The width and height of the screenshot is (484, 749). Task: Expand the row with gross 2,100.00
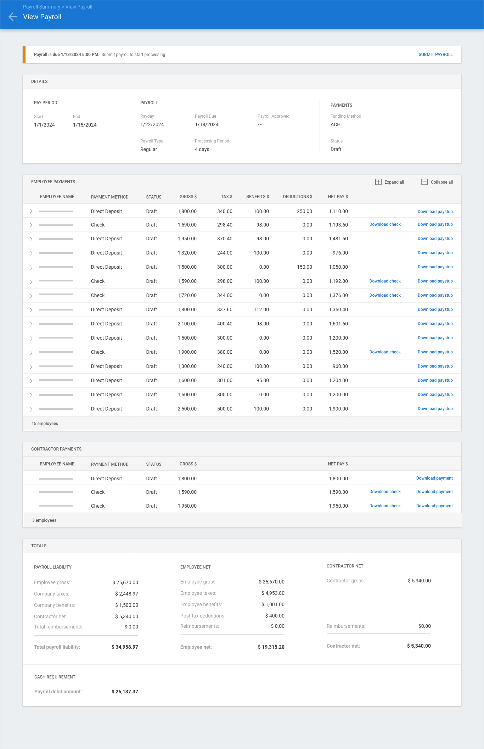31,324
